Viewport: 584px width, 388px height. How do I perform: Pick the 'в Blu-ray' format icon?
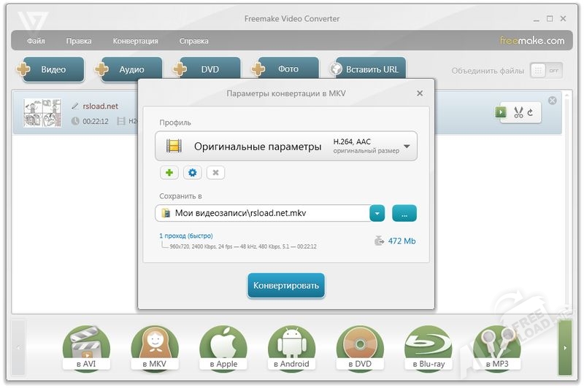coord(429,347)
